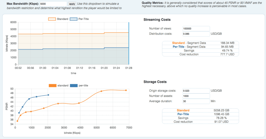Click the first standard PSNR point near 35
Image resolution: width=266 pixels, height=139 pixels.
tap(17, 121)
